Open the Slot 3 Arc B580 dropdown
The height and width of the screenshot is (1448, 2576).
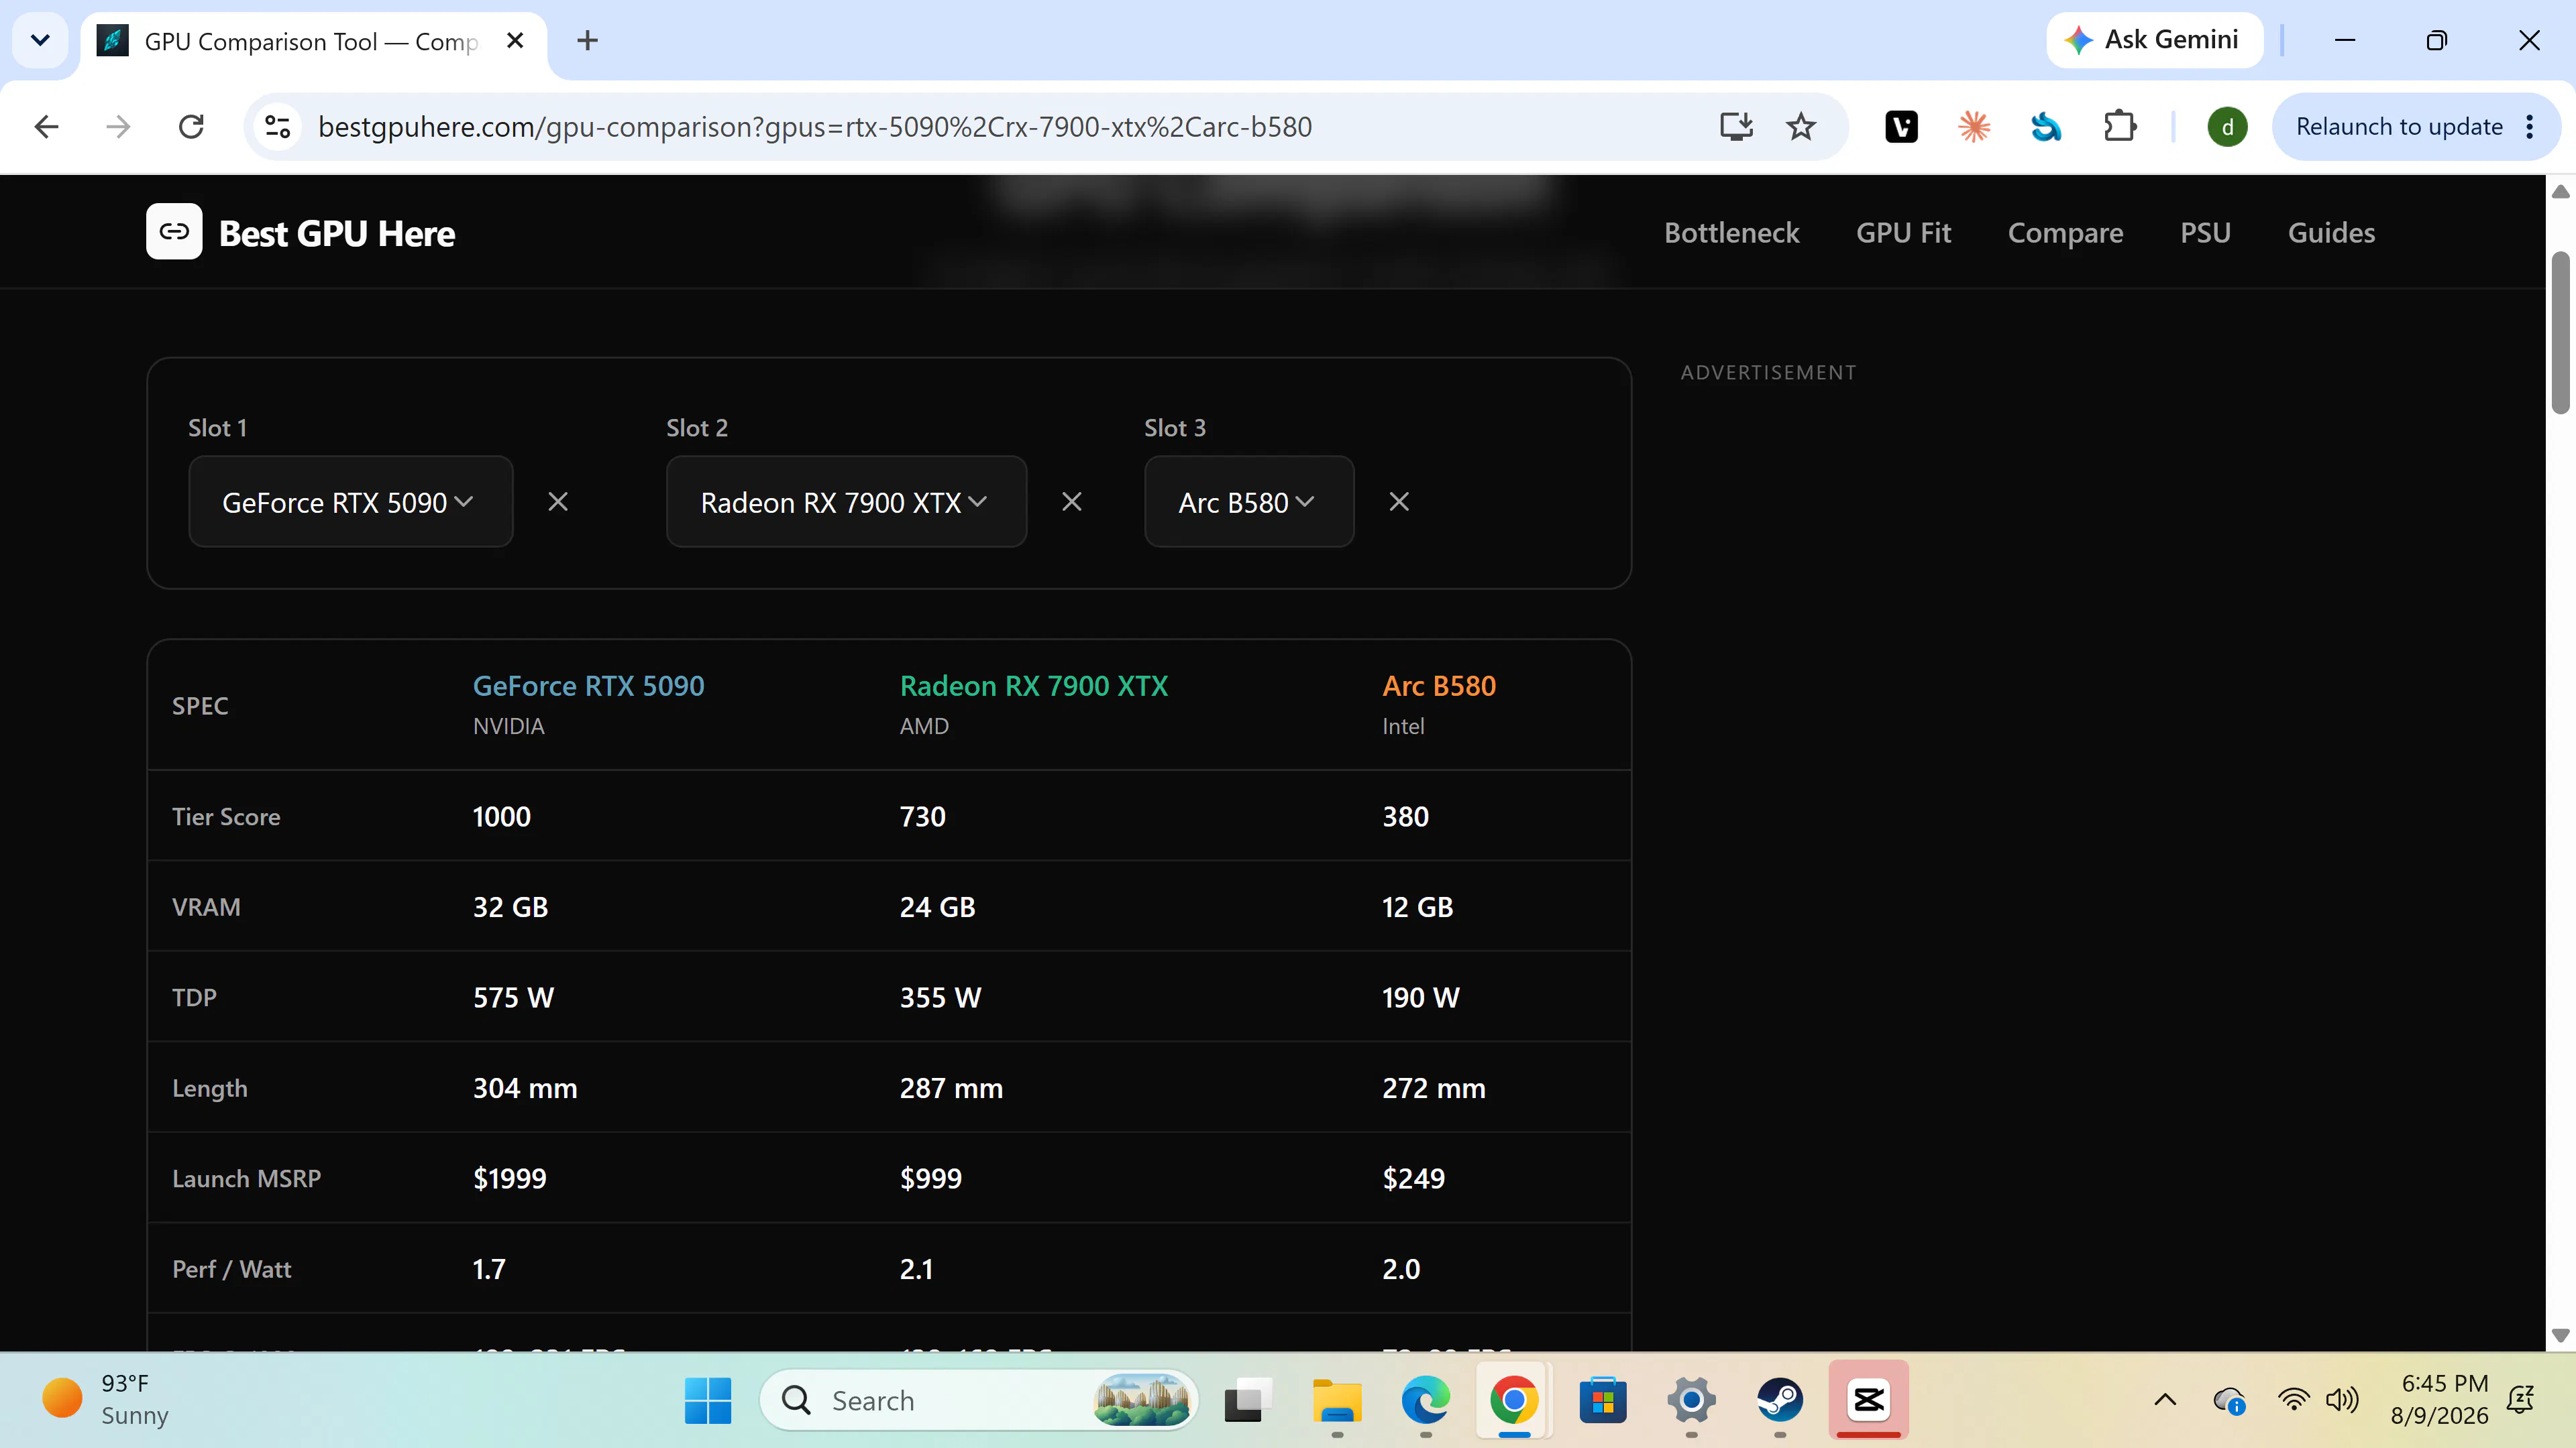click(1249, 501)
